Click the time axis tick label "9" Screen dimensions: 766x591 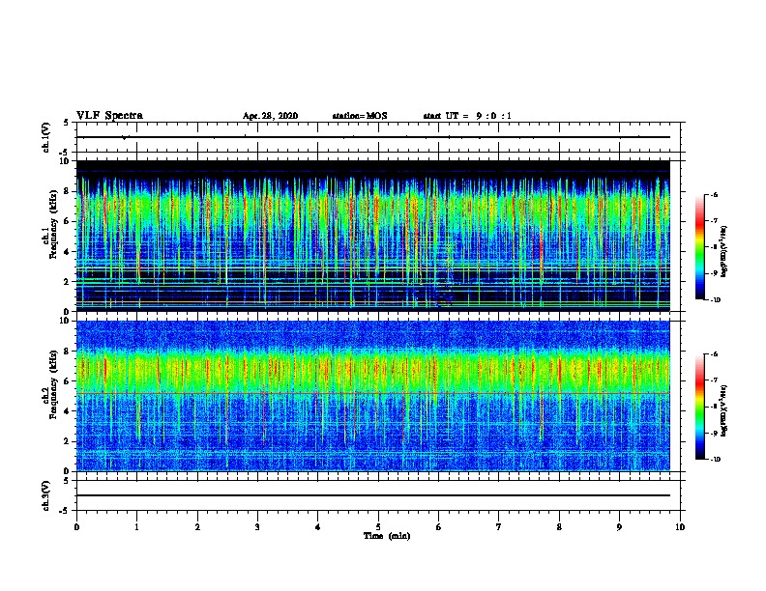tap(619, 527)
